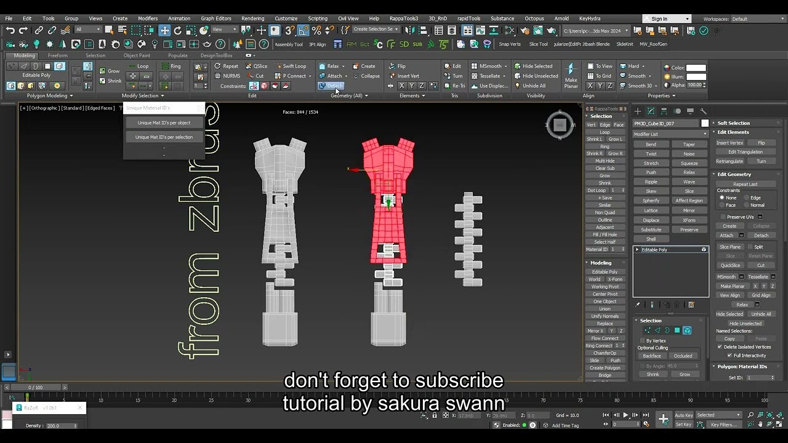Viewport: 788px width, 443px height.
Task: Select the Select and Move tool
Action: pyautogui.click(x=164, y=30)
